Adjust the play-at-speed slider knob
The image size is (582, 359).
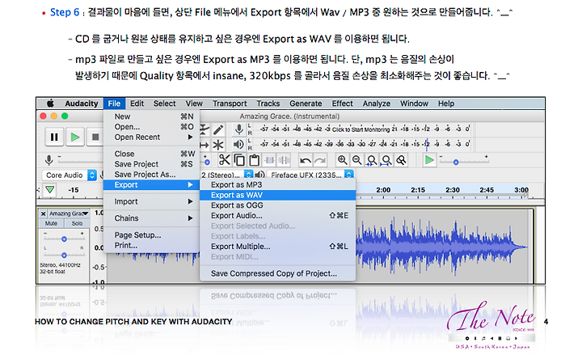coord(456,162)
